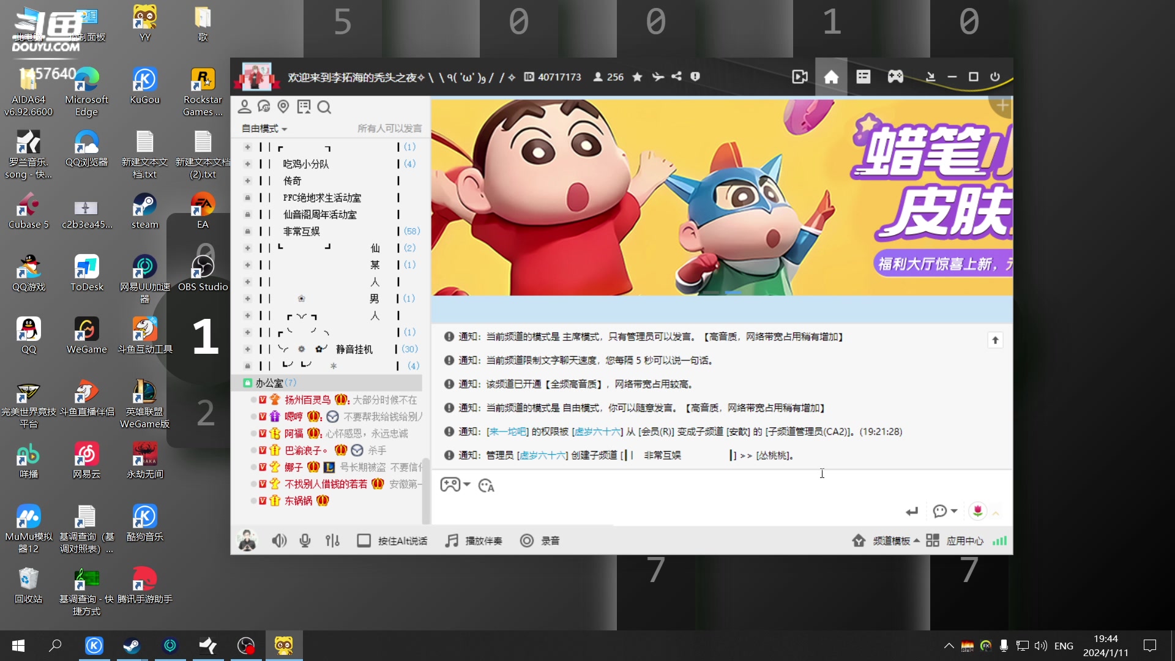Click the 应用中心 menu at the bottom right
This screenshot has height=661, width=1175.
pyautogui.click(x=964, y=541)
